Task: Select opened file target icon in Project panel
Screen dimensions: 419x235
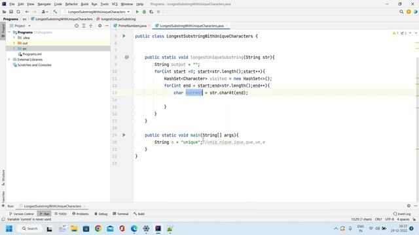Action: tap(77, 26)
